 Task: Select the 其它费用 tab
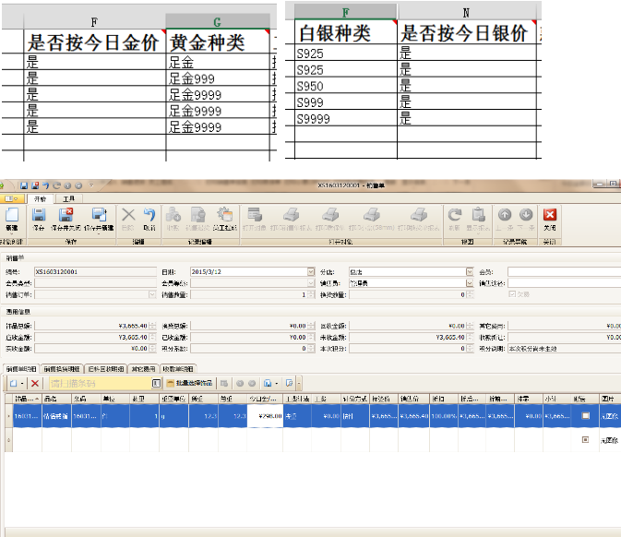coord(143,369)
